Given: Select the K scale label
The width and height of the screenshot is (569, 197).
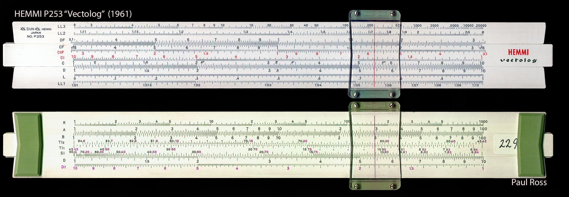Looking at the screenshot, I should point(64,123).
